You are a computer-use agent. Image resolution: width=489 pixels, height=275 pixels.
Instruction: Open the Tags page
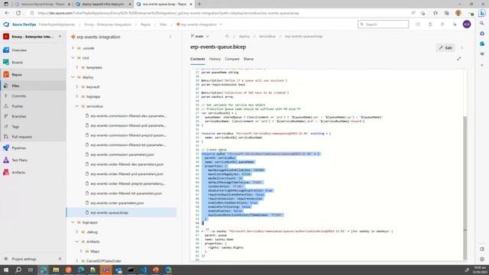click(x=15, y=127)
